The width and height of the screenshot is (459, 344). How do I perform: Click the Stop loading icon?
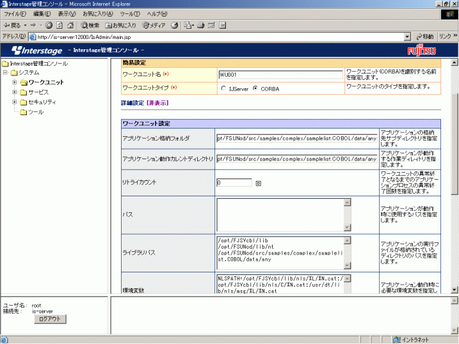click(49, 26)
